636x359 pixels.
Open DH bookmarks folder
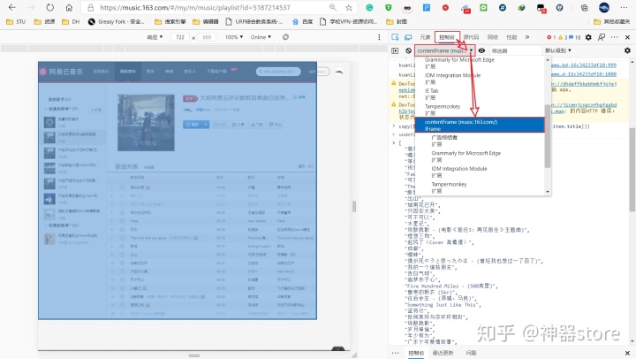pos(71,21)
